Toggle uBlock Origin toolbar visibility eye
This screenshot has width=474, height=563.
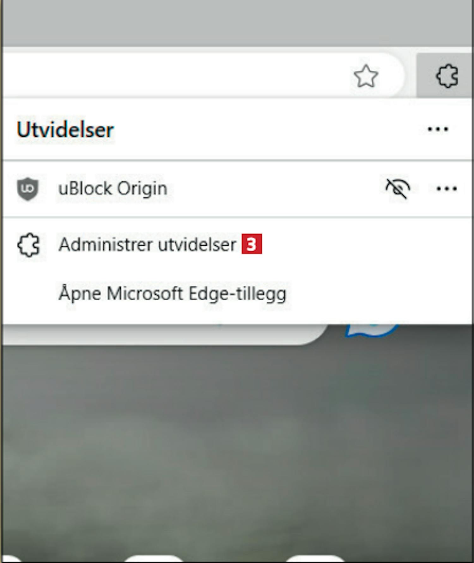(x=398, y=189)
